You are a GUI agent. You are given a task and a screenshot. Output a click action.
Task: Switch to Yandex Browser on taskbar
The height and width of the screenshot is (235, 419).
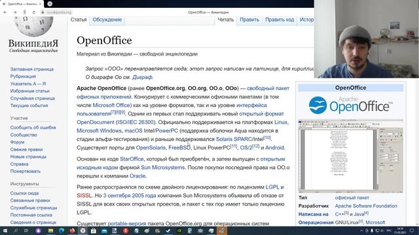tap(83, 230)
